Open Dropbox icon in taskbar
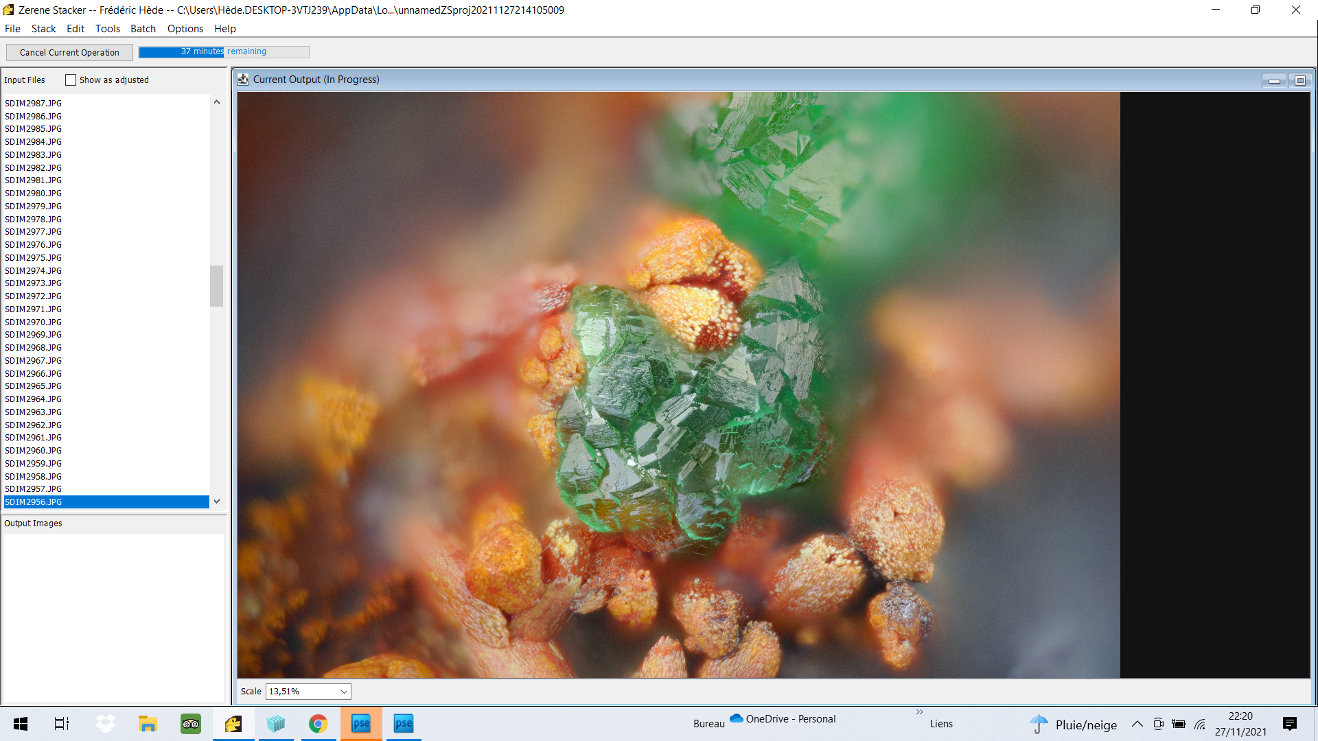Image resolution: width=1318 pixels, height=741 pixels. click(x=106, y=724)
